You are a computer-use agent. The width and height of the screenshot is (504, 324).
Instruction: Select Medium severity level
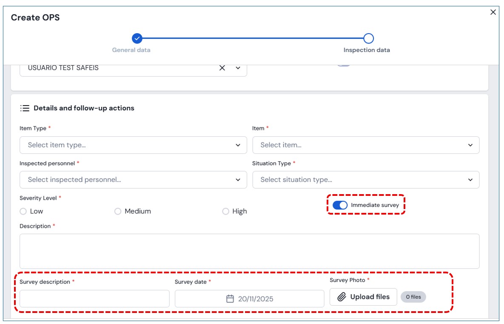point(118,212)
